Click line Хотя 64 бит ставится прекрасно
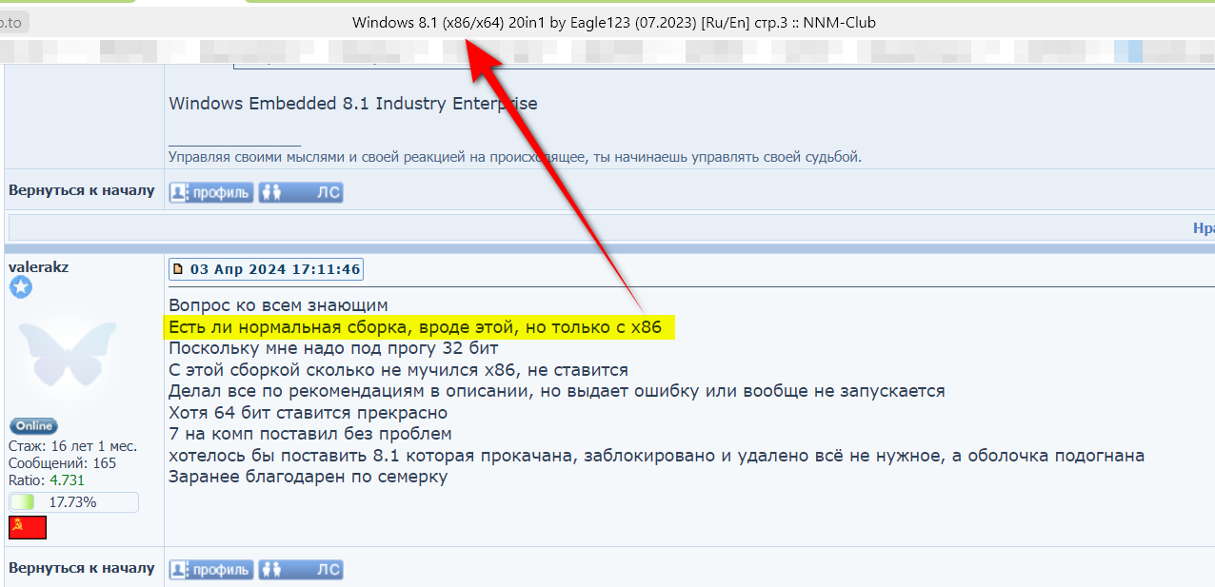Viewport: 1215px width, 587px height. pyautogui.click(x=308, y=413)
